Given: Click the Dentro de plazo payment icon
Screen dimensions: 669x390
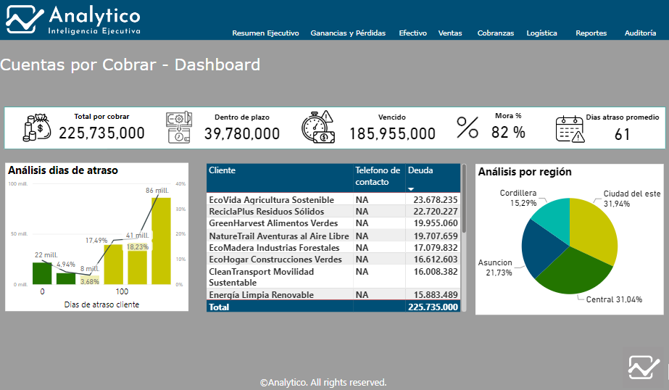Looking at the screenshot, I should pos(179,127).
